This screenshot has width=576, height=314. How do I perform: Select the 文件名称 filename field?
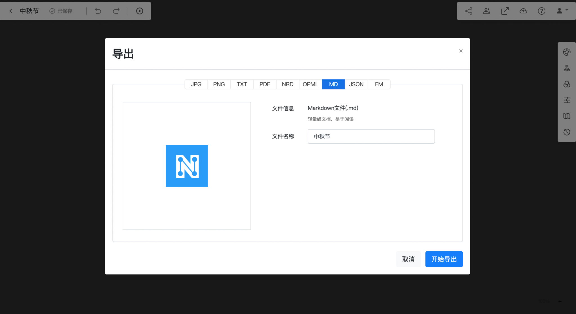pyautogui.click(x=371, y=136)
